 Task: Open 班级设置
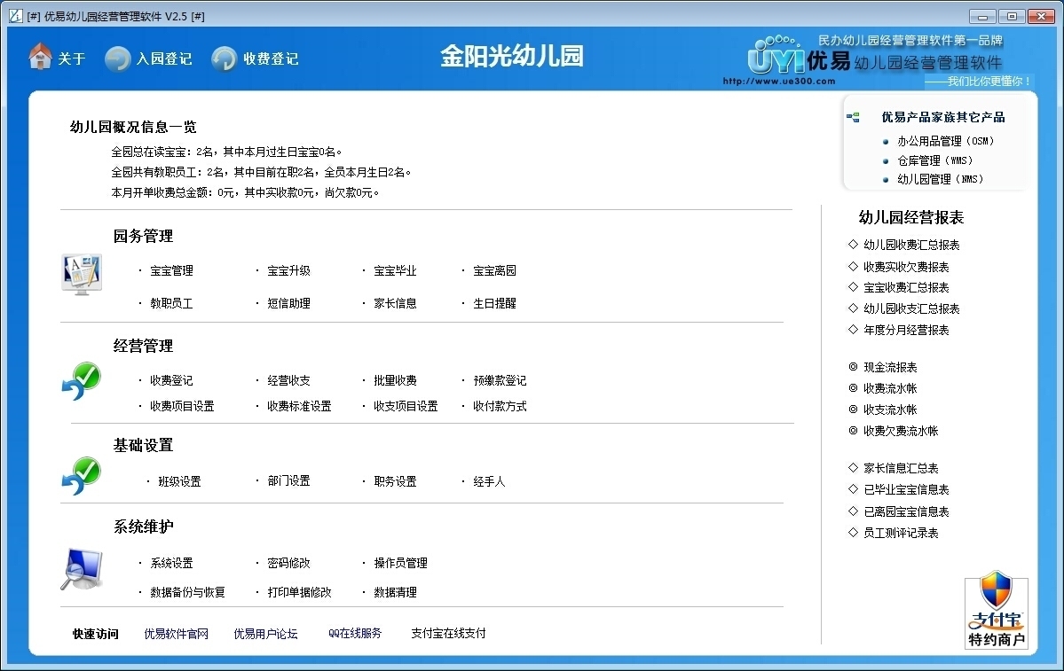point(180,481)
